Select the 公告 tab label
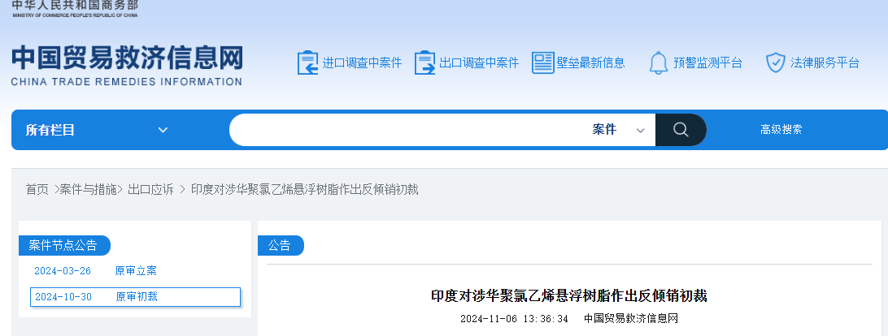 click(279, 245)
